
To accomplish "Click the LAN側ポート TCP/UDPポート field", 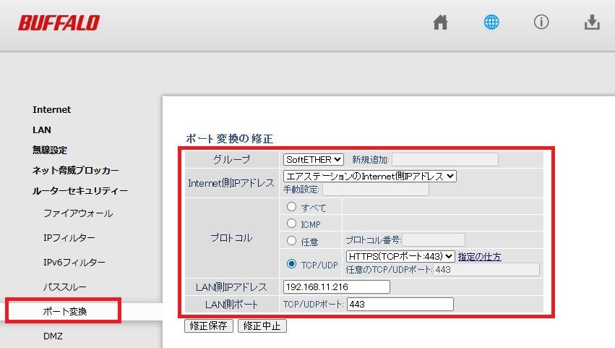I will point(400,305).
